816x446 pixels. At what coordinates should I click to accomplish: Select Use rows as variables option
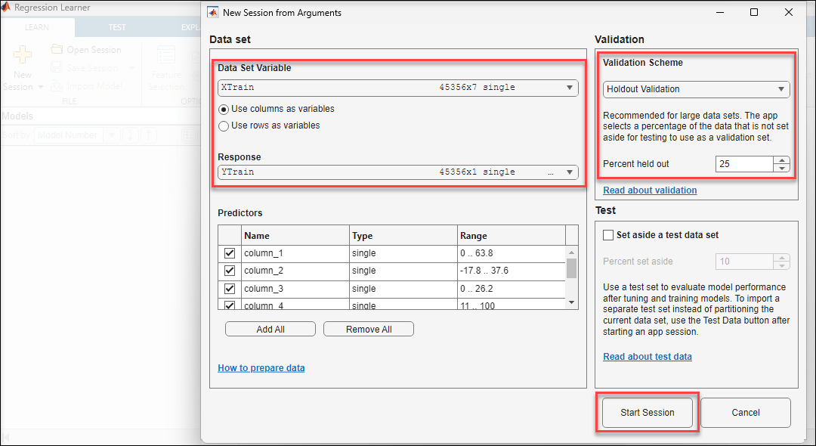coord(224,125)
